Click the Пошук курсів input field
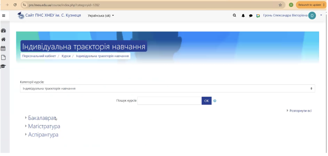The image size is (328, 156). [x=169, y=101]
